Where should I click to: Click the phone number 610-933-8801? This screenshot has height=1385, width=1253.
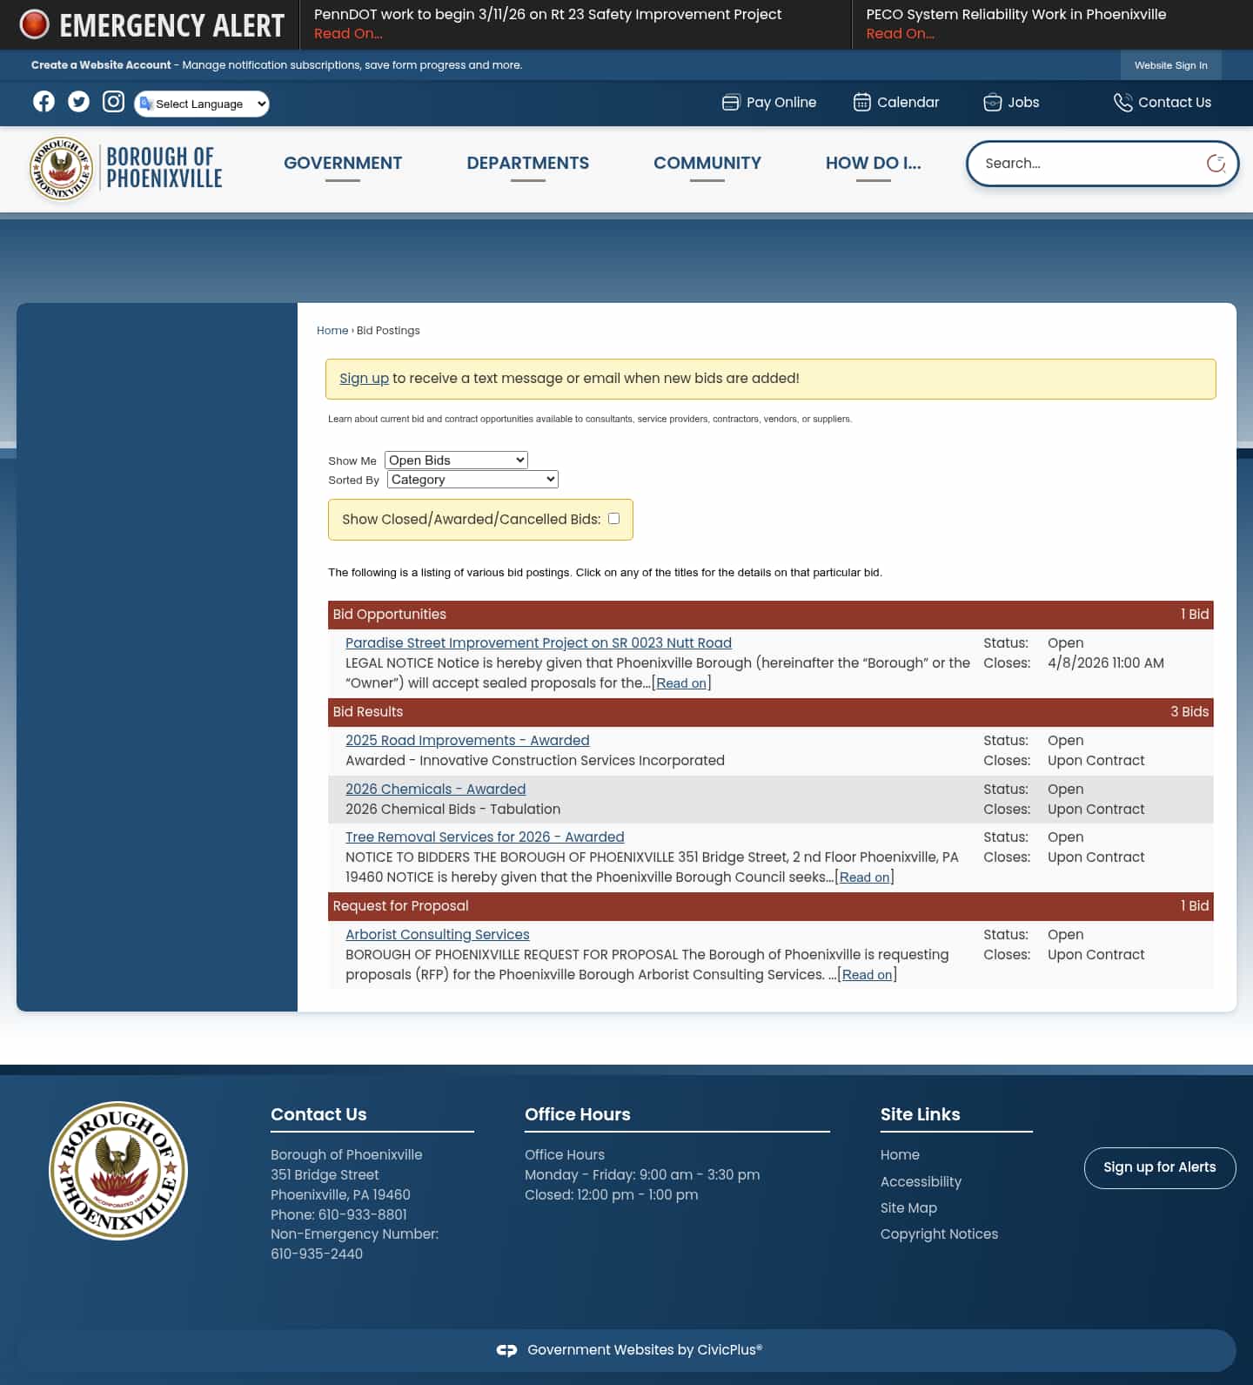click(363, 1214)
